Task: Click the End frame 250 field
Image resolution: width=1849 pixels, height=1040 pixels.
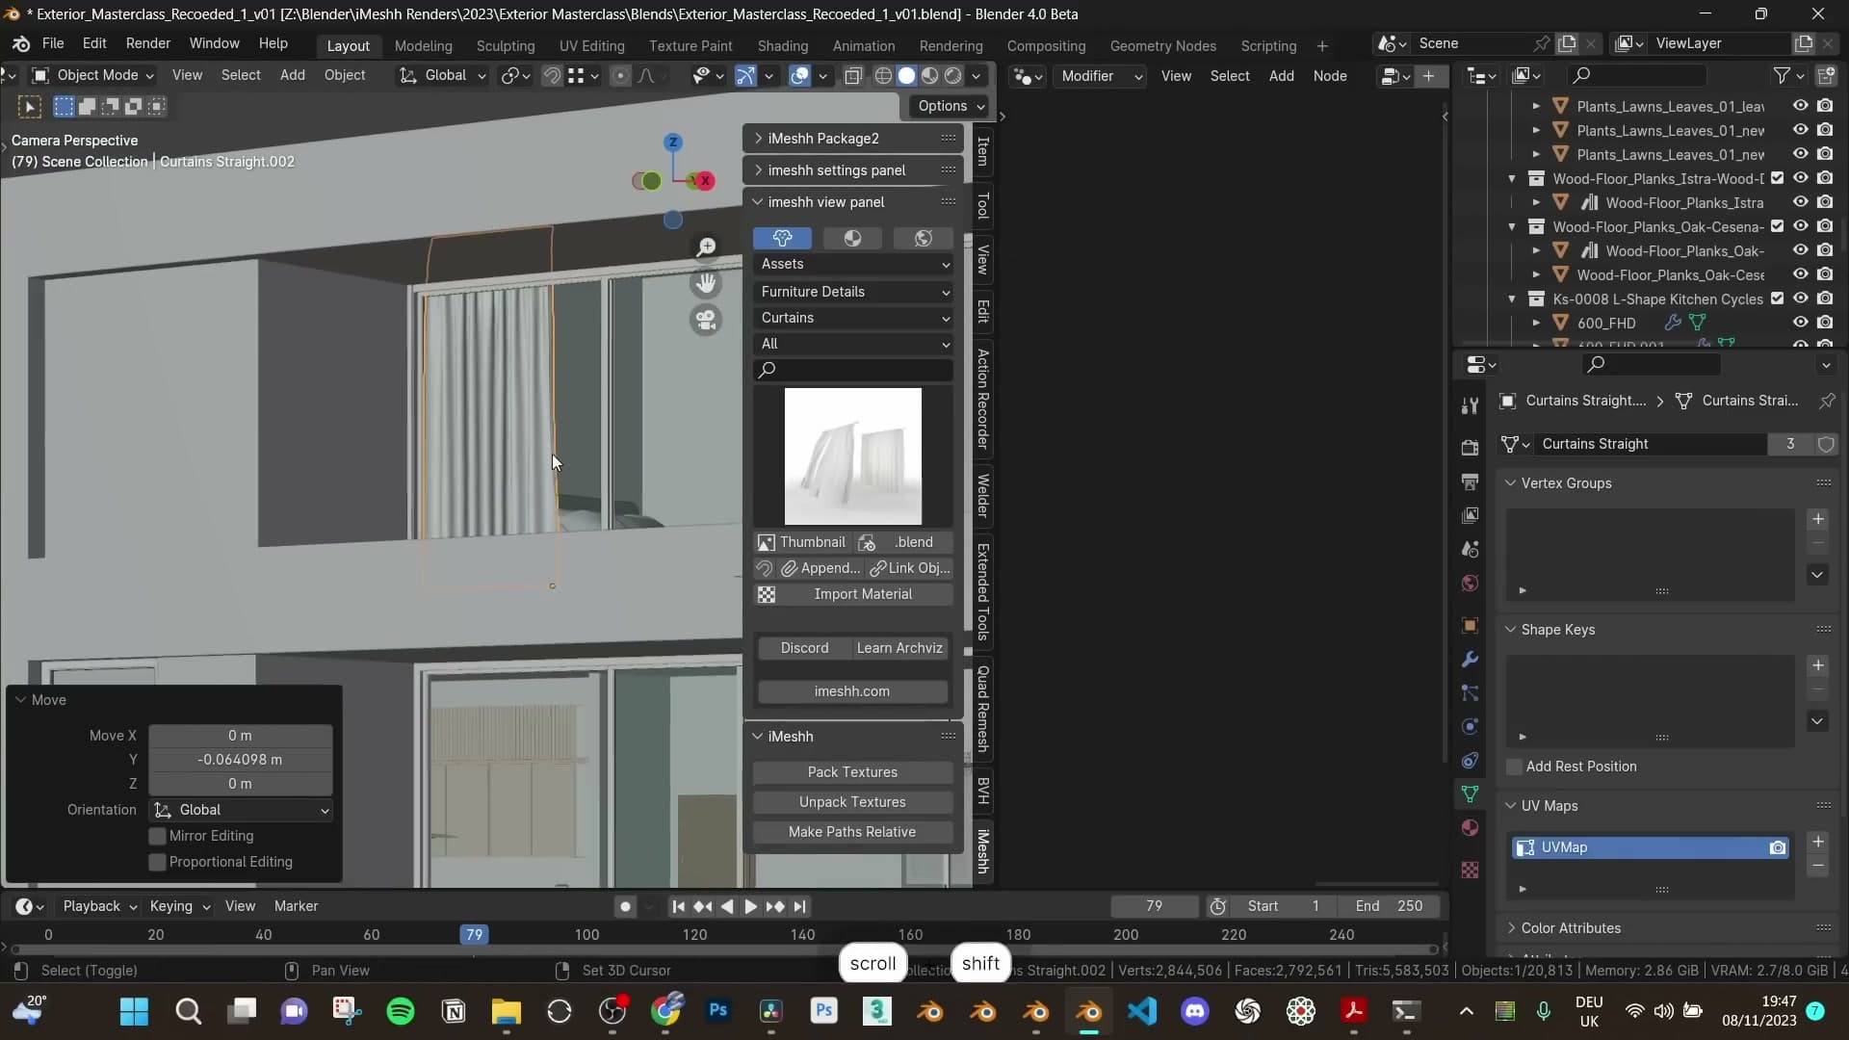Action: click(1389, 906)
